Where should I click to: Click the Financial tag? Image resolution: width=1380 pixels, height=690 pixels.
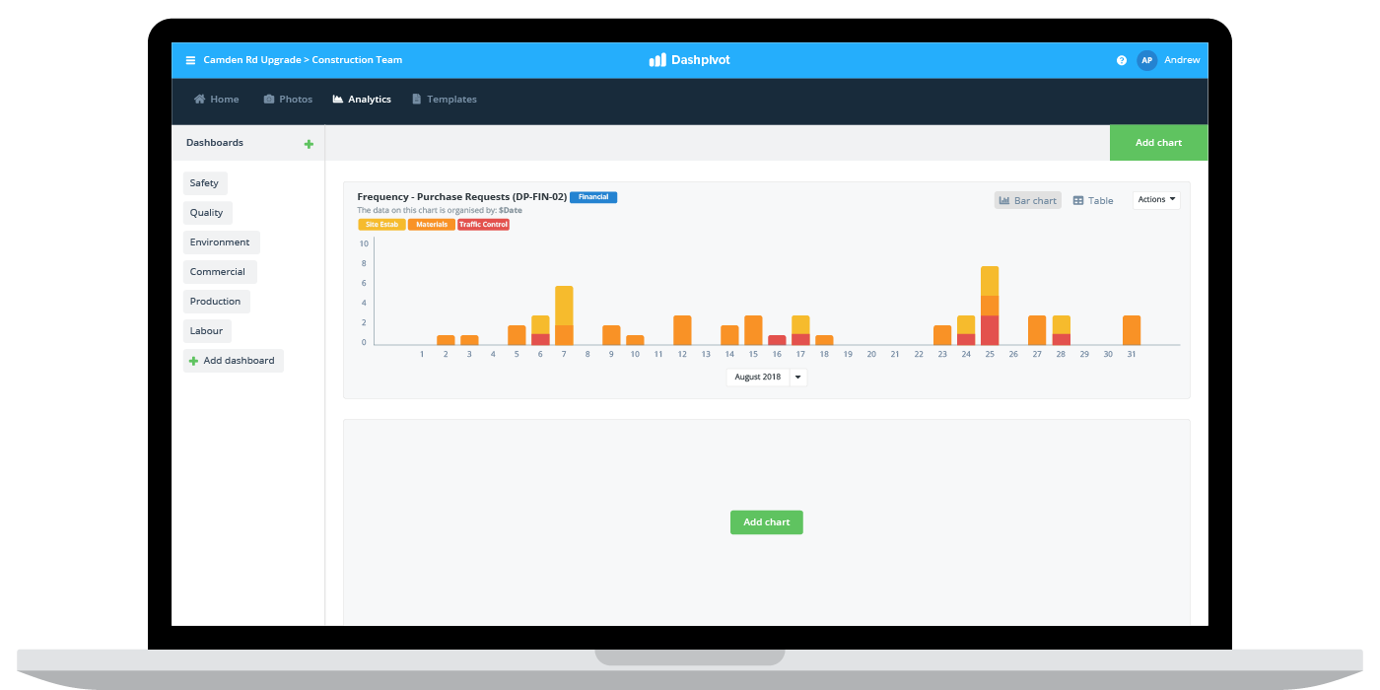(x=593, y=197)
